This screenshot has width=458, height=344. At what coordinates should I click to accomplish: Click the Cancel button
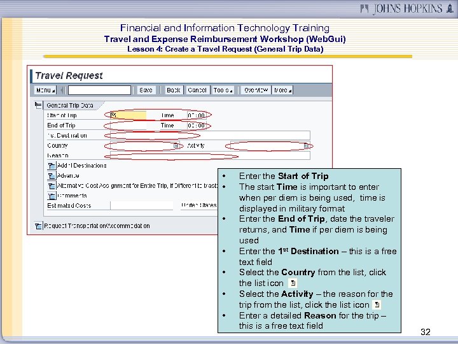pos(197,90)
